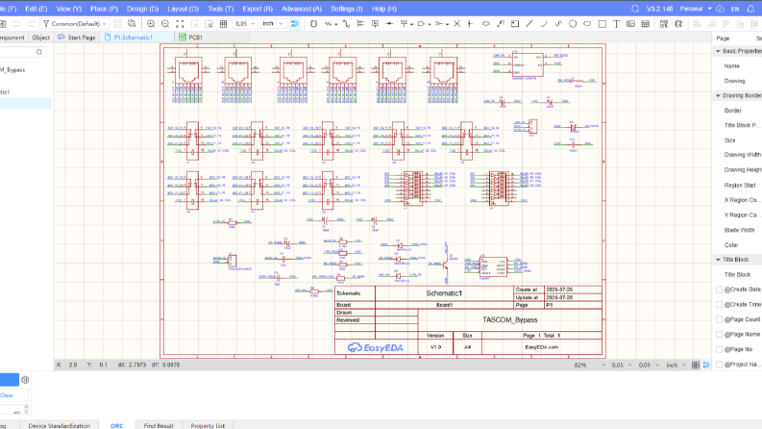Click the Redo arrow in the toolbar

click(x=31, y=24)
